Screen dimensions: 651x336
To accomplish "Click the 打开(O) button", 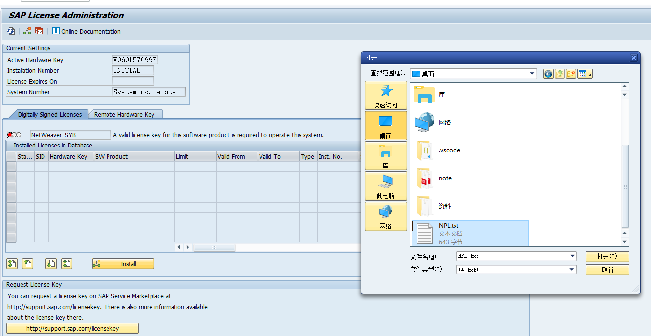I will click(607, 256).
